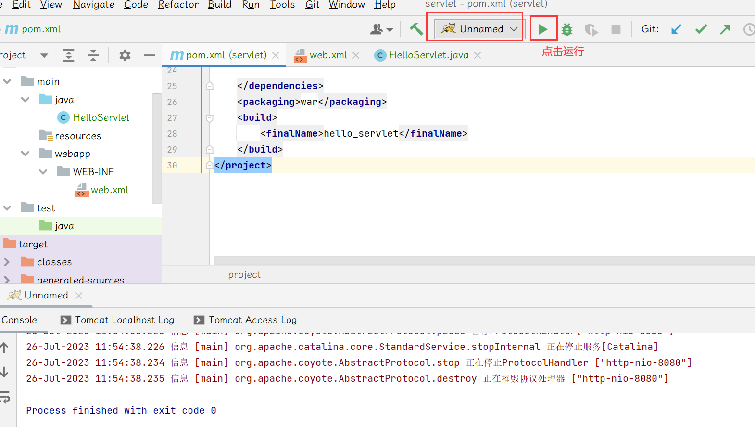Click pom.xml breadcrumb in navigation bar
Image resolution: width=755 pixels, height=427 pixels.
point(34,29)
